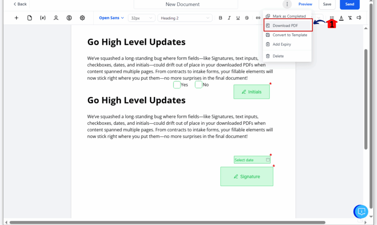The height and width of the screenshot is (225, 377).
Task: Check the Yes checkbox
Action: coord(177,84)
